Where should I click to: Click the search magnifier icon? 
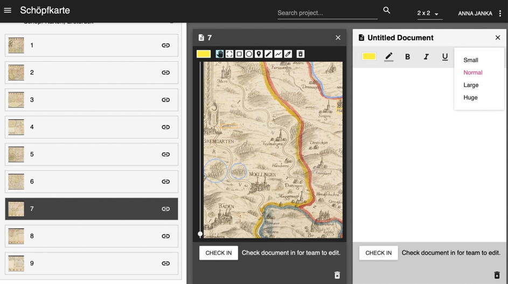(x=386, y=10)
